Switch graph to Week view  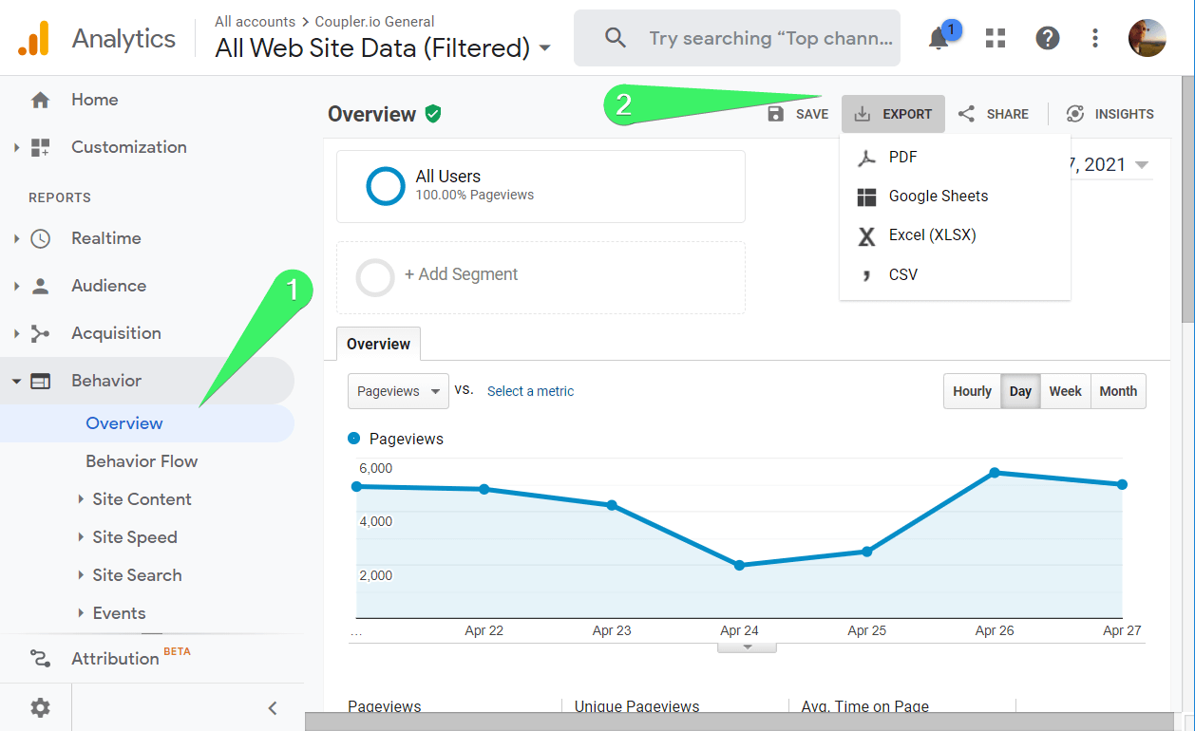coord(1065,391)
